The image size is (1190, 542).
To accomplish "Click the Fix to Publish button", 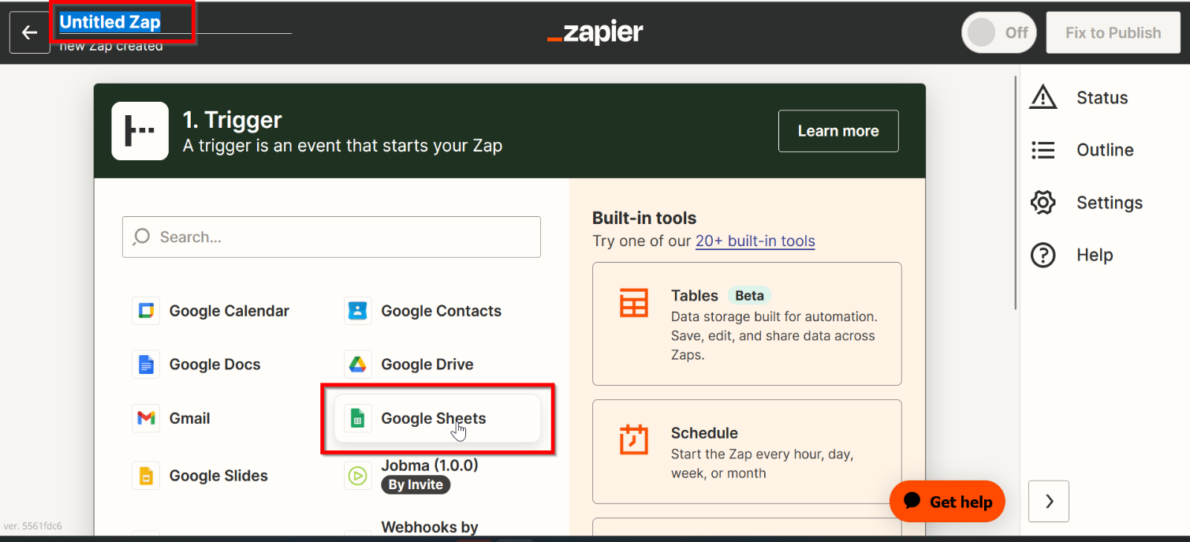I will (x=1113, y=32).
